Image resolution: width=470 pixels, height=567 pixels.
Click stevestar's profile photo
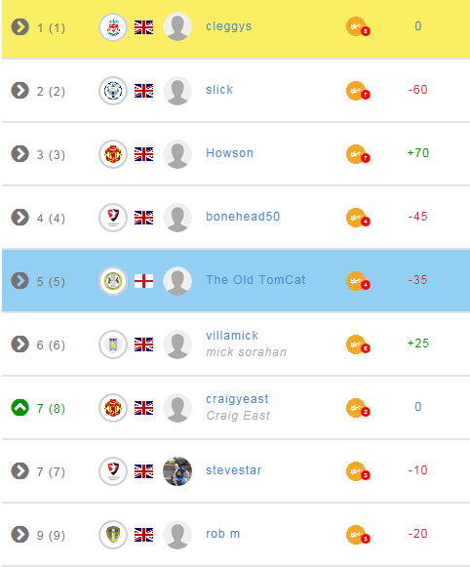177,471
